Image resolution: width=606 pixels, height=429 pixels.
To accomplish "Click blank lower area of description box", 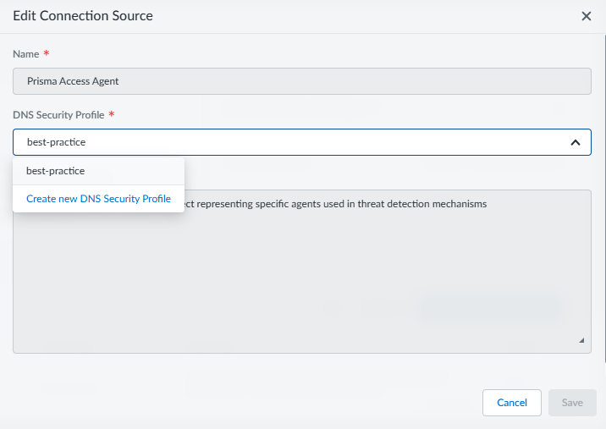I will click(296, 322).
